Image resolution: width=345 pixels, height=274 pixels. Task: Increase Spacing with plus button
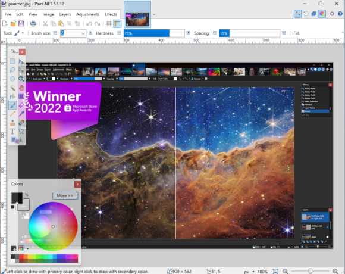[284, 33]
